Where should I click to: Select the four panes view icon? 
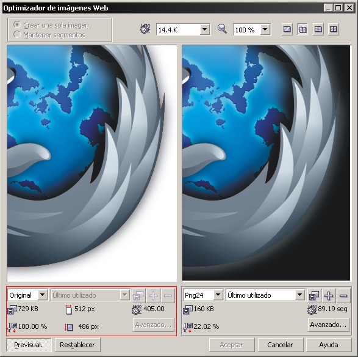(x=334, y=29)
